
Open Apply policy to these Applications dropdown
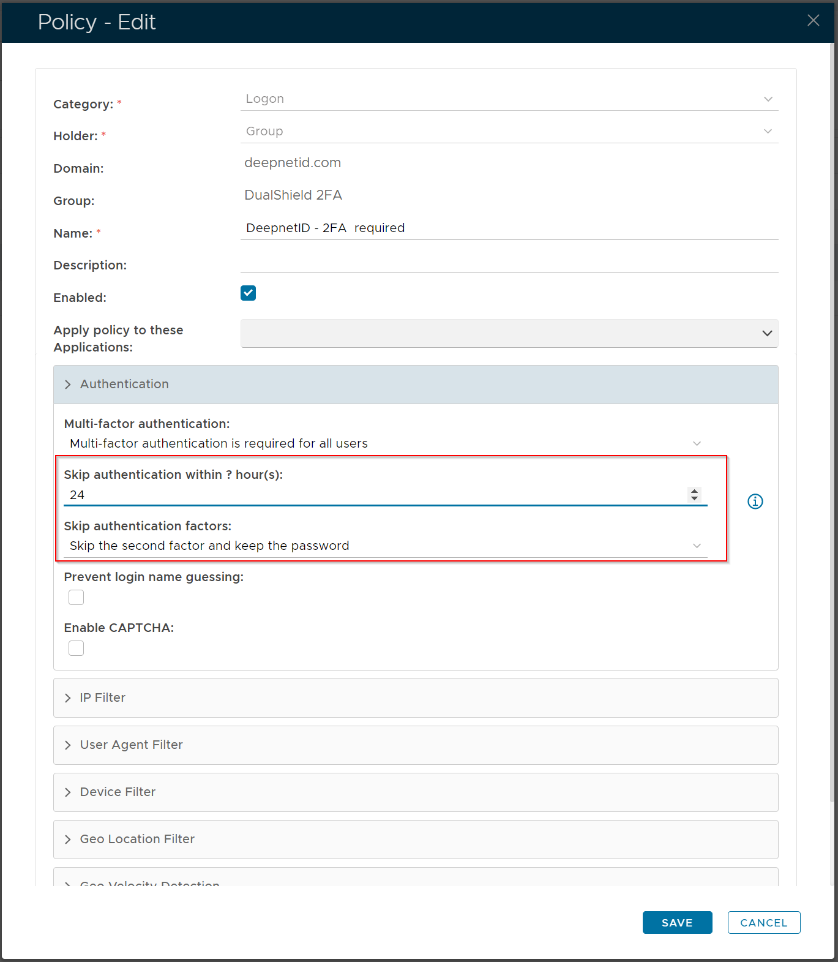coord(509,333)
